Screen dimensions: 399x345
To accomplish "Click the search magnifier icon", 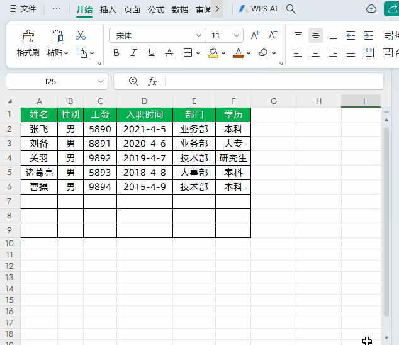I will tap(291, 9).
